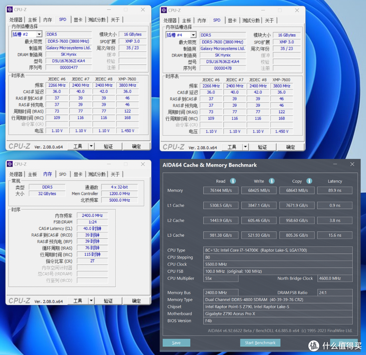Screen dimensions: 366x355
Task: Click 工具 button in slot #2 CPU-Z window
Action: (78, 146)
